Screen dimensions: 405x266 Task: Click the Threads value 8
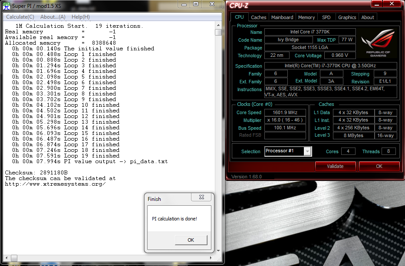point(388,151)
